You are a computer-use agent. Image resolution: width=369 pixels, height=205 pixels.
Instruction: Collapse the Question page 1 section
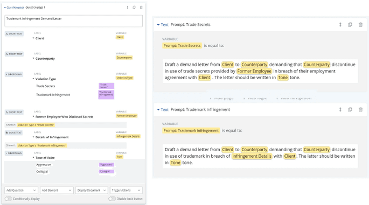5,8
